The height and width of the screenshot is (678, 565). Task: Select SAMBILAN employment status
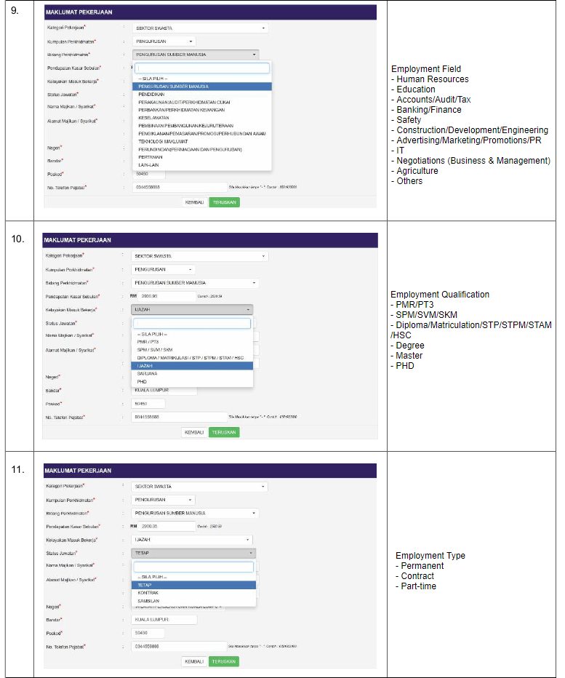(148, 601)
